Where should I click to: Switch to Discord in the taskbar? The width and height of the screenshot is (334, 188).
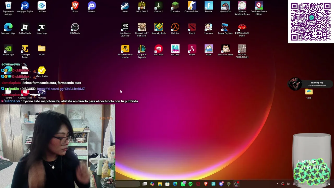pos(221,184)
